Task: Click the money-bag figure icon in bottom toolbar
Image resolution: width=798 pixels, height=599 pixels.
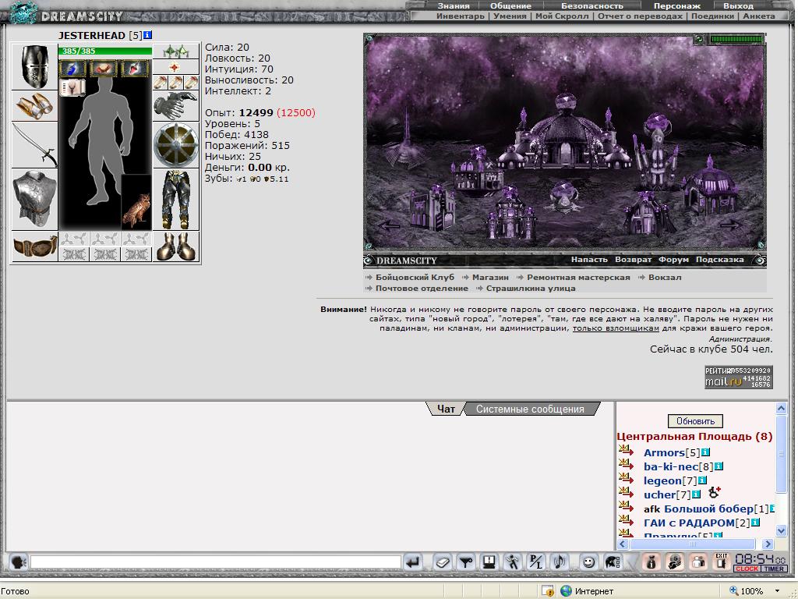Action: 651,562
